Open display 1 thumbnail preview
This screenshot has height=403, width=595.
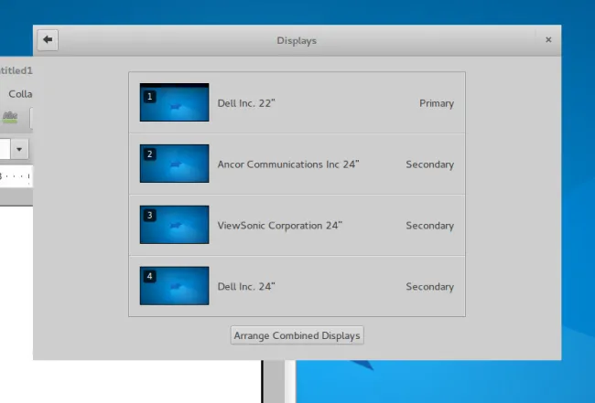tap(174, 102)
